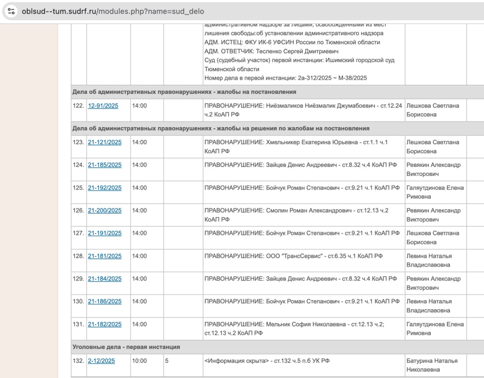Click the offense text in row 127 (Бойчук)
The height and width of the screenshot is (378, 484).
point(302,234)
